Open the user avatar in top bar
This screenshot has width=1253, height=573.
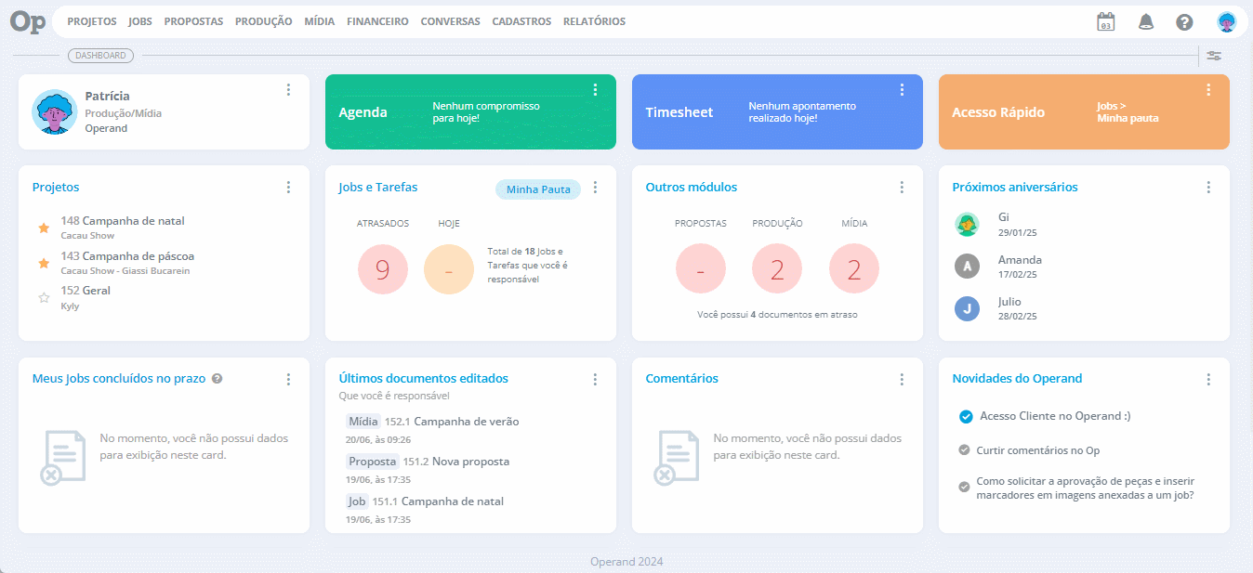coord(1227,22)
